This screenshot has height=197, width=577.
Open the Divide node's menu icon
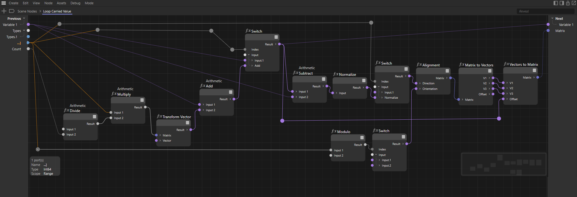(95, 117)
